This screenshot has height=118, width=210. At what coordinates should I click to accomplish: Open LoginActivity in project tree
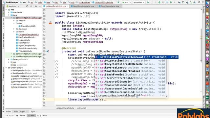coord(23,40)
